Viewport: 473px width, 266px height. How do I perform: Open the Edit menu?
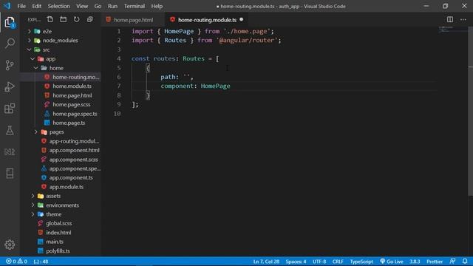36,6
